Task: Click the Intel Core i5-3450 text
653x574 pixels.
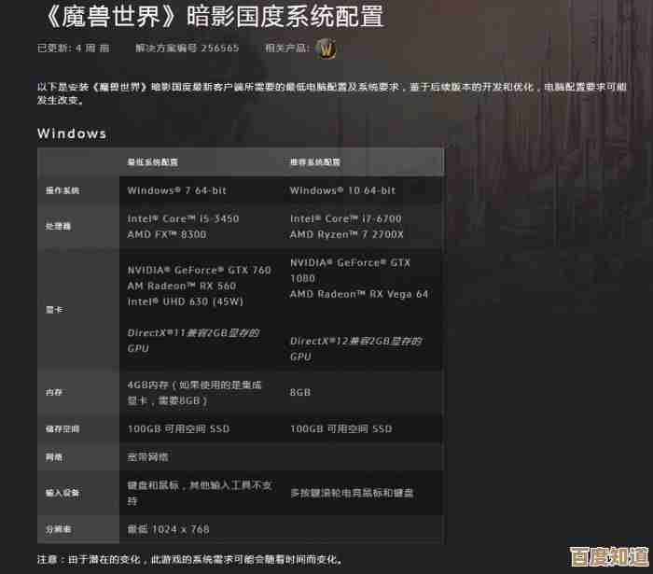Action: [183, 218]
